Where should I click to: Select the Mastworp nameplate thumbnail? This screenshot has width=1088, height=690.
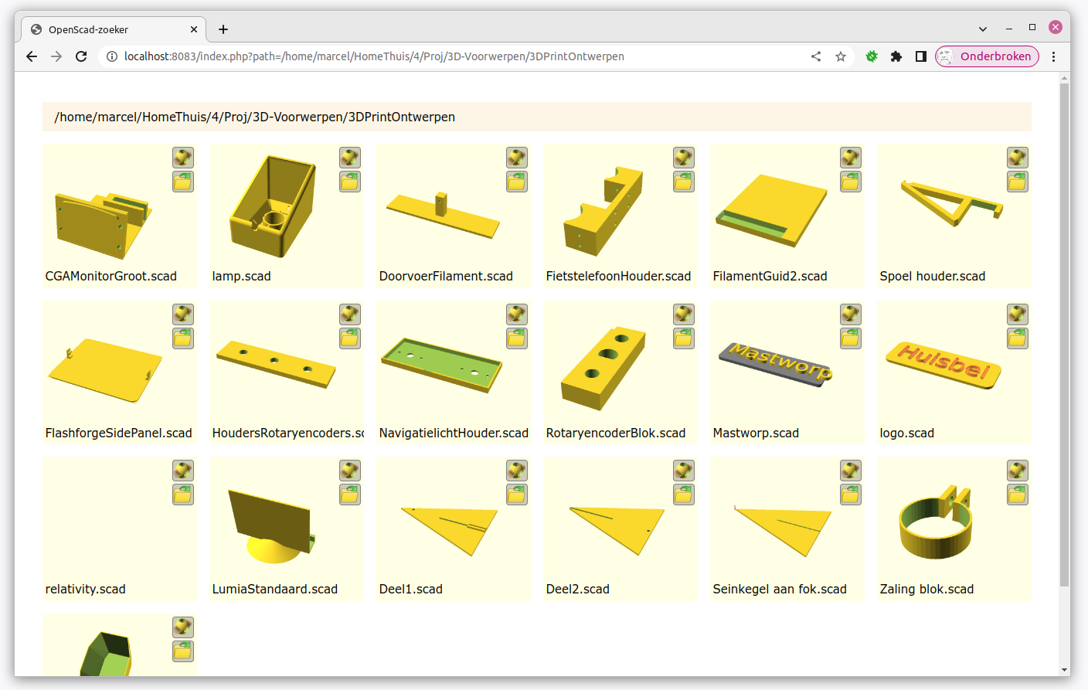775,363
